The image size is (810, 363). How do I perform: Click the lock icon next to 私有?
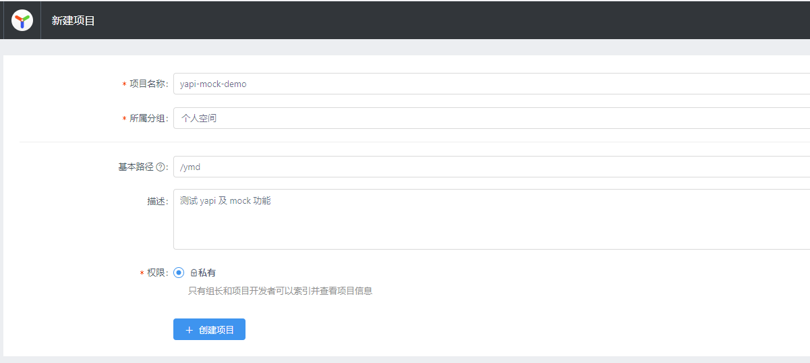194,273
